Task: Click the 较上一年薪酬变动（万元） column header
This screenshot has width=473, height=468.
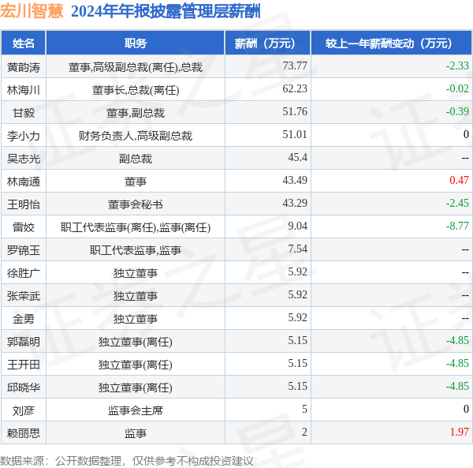Action: (x=392, y=43)
